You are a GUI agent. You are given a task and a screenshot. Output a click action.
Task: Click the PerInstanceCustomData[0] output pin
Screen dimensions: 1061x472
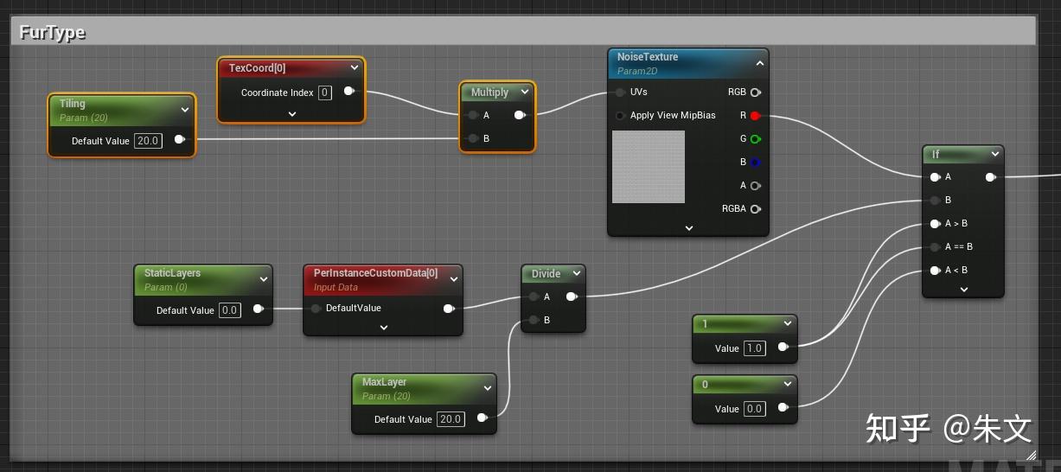point(448,309)
